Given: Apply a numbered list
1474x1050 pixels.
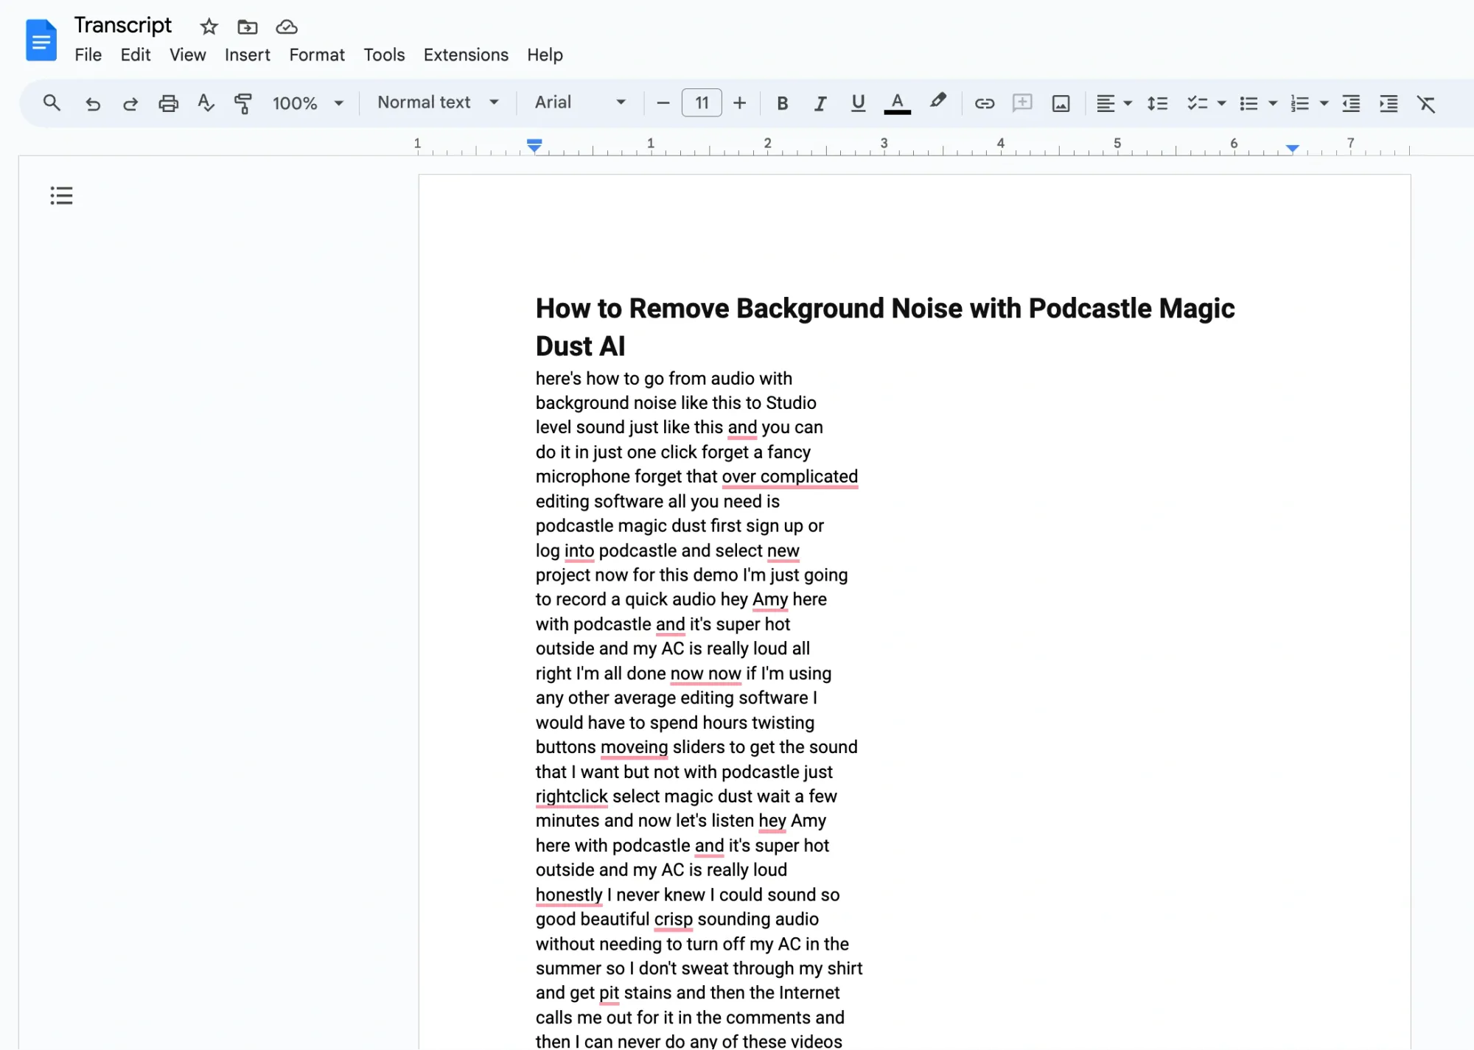Looking at the screenshot, I should click(1300, 103).
